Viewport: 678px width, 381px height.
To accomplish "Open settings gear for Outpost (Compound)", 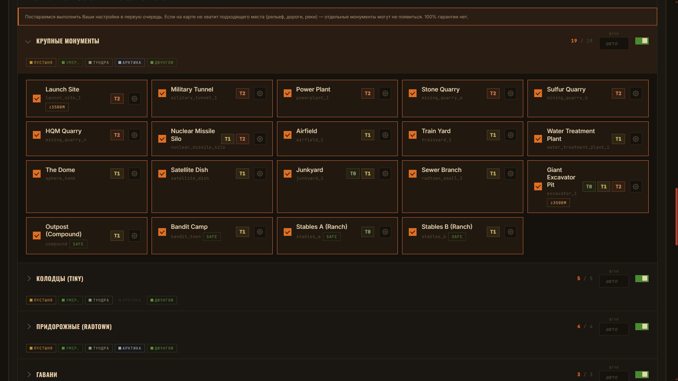I will pyautogui.click(x=134, y=236).
